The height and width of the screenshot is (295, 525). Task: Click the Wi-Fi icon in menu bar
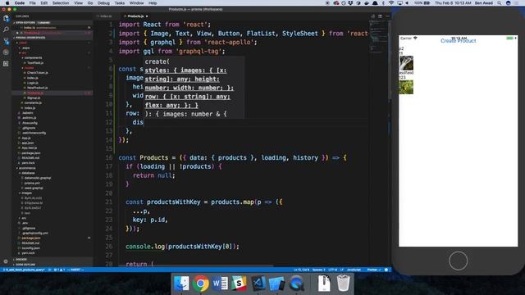(x=391, y=2)
